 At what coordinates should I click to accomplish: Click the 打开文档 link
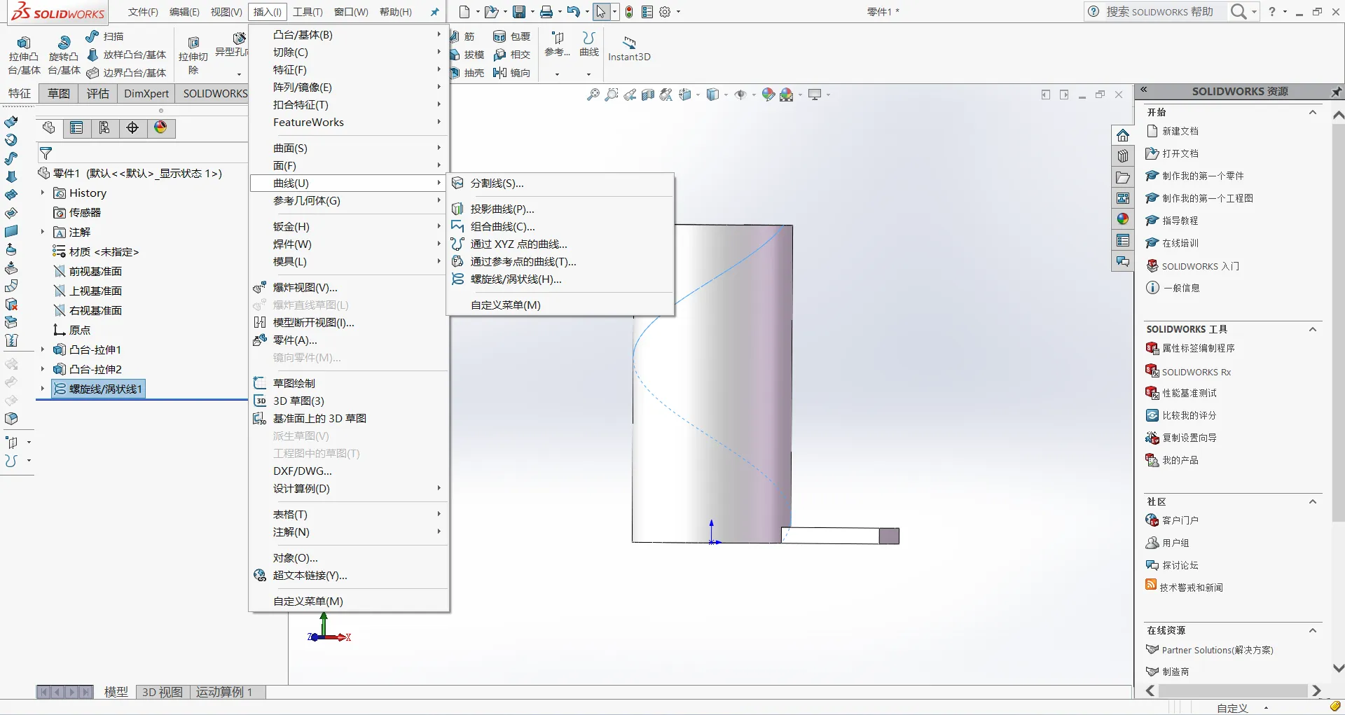[x=1180, y=153]
